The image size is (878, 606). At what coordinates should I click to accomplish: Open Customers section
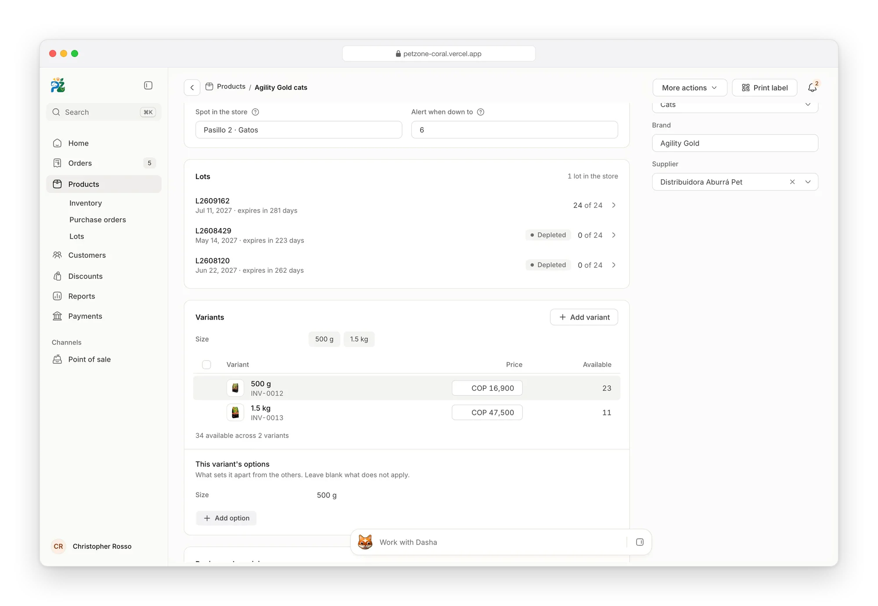[104, 255]
